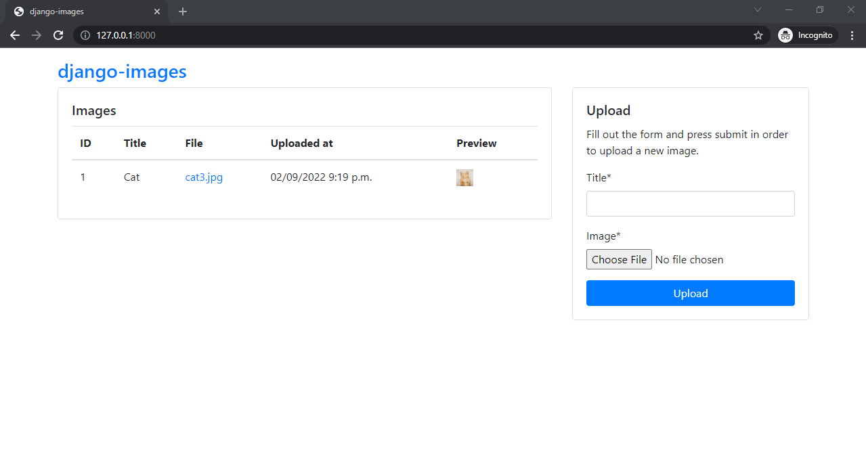This screenshot has height=463, width=866.
Task: Click the Choose File button
Action: coord(618,259)
